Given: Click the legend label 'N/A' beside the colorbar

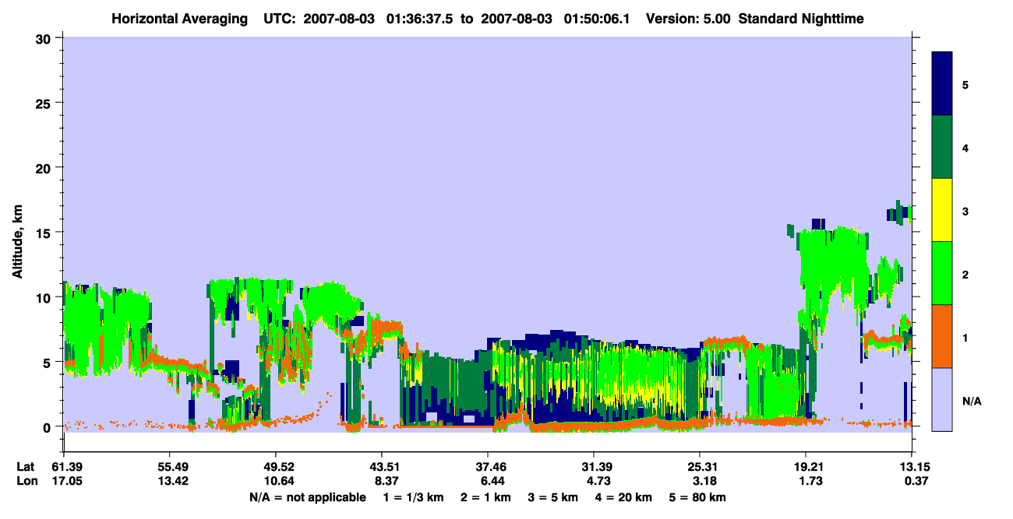Looking at the screenshot, I should coord(971,401).
